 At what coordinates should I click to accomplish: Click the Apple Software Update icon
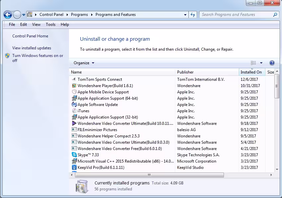pos(74,105)
